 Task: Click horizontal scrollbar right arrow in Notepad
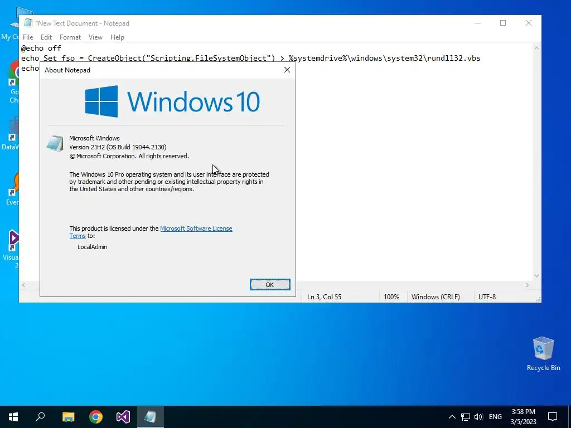[528, 285]
